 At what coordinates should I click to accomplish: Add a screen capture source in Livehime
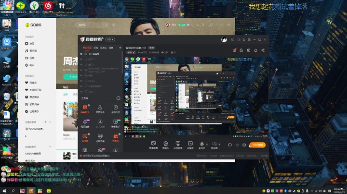click(153, 145)
